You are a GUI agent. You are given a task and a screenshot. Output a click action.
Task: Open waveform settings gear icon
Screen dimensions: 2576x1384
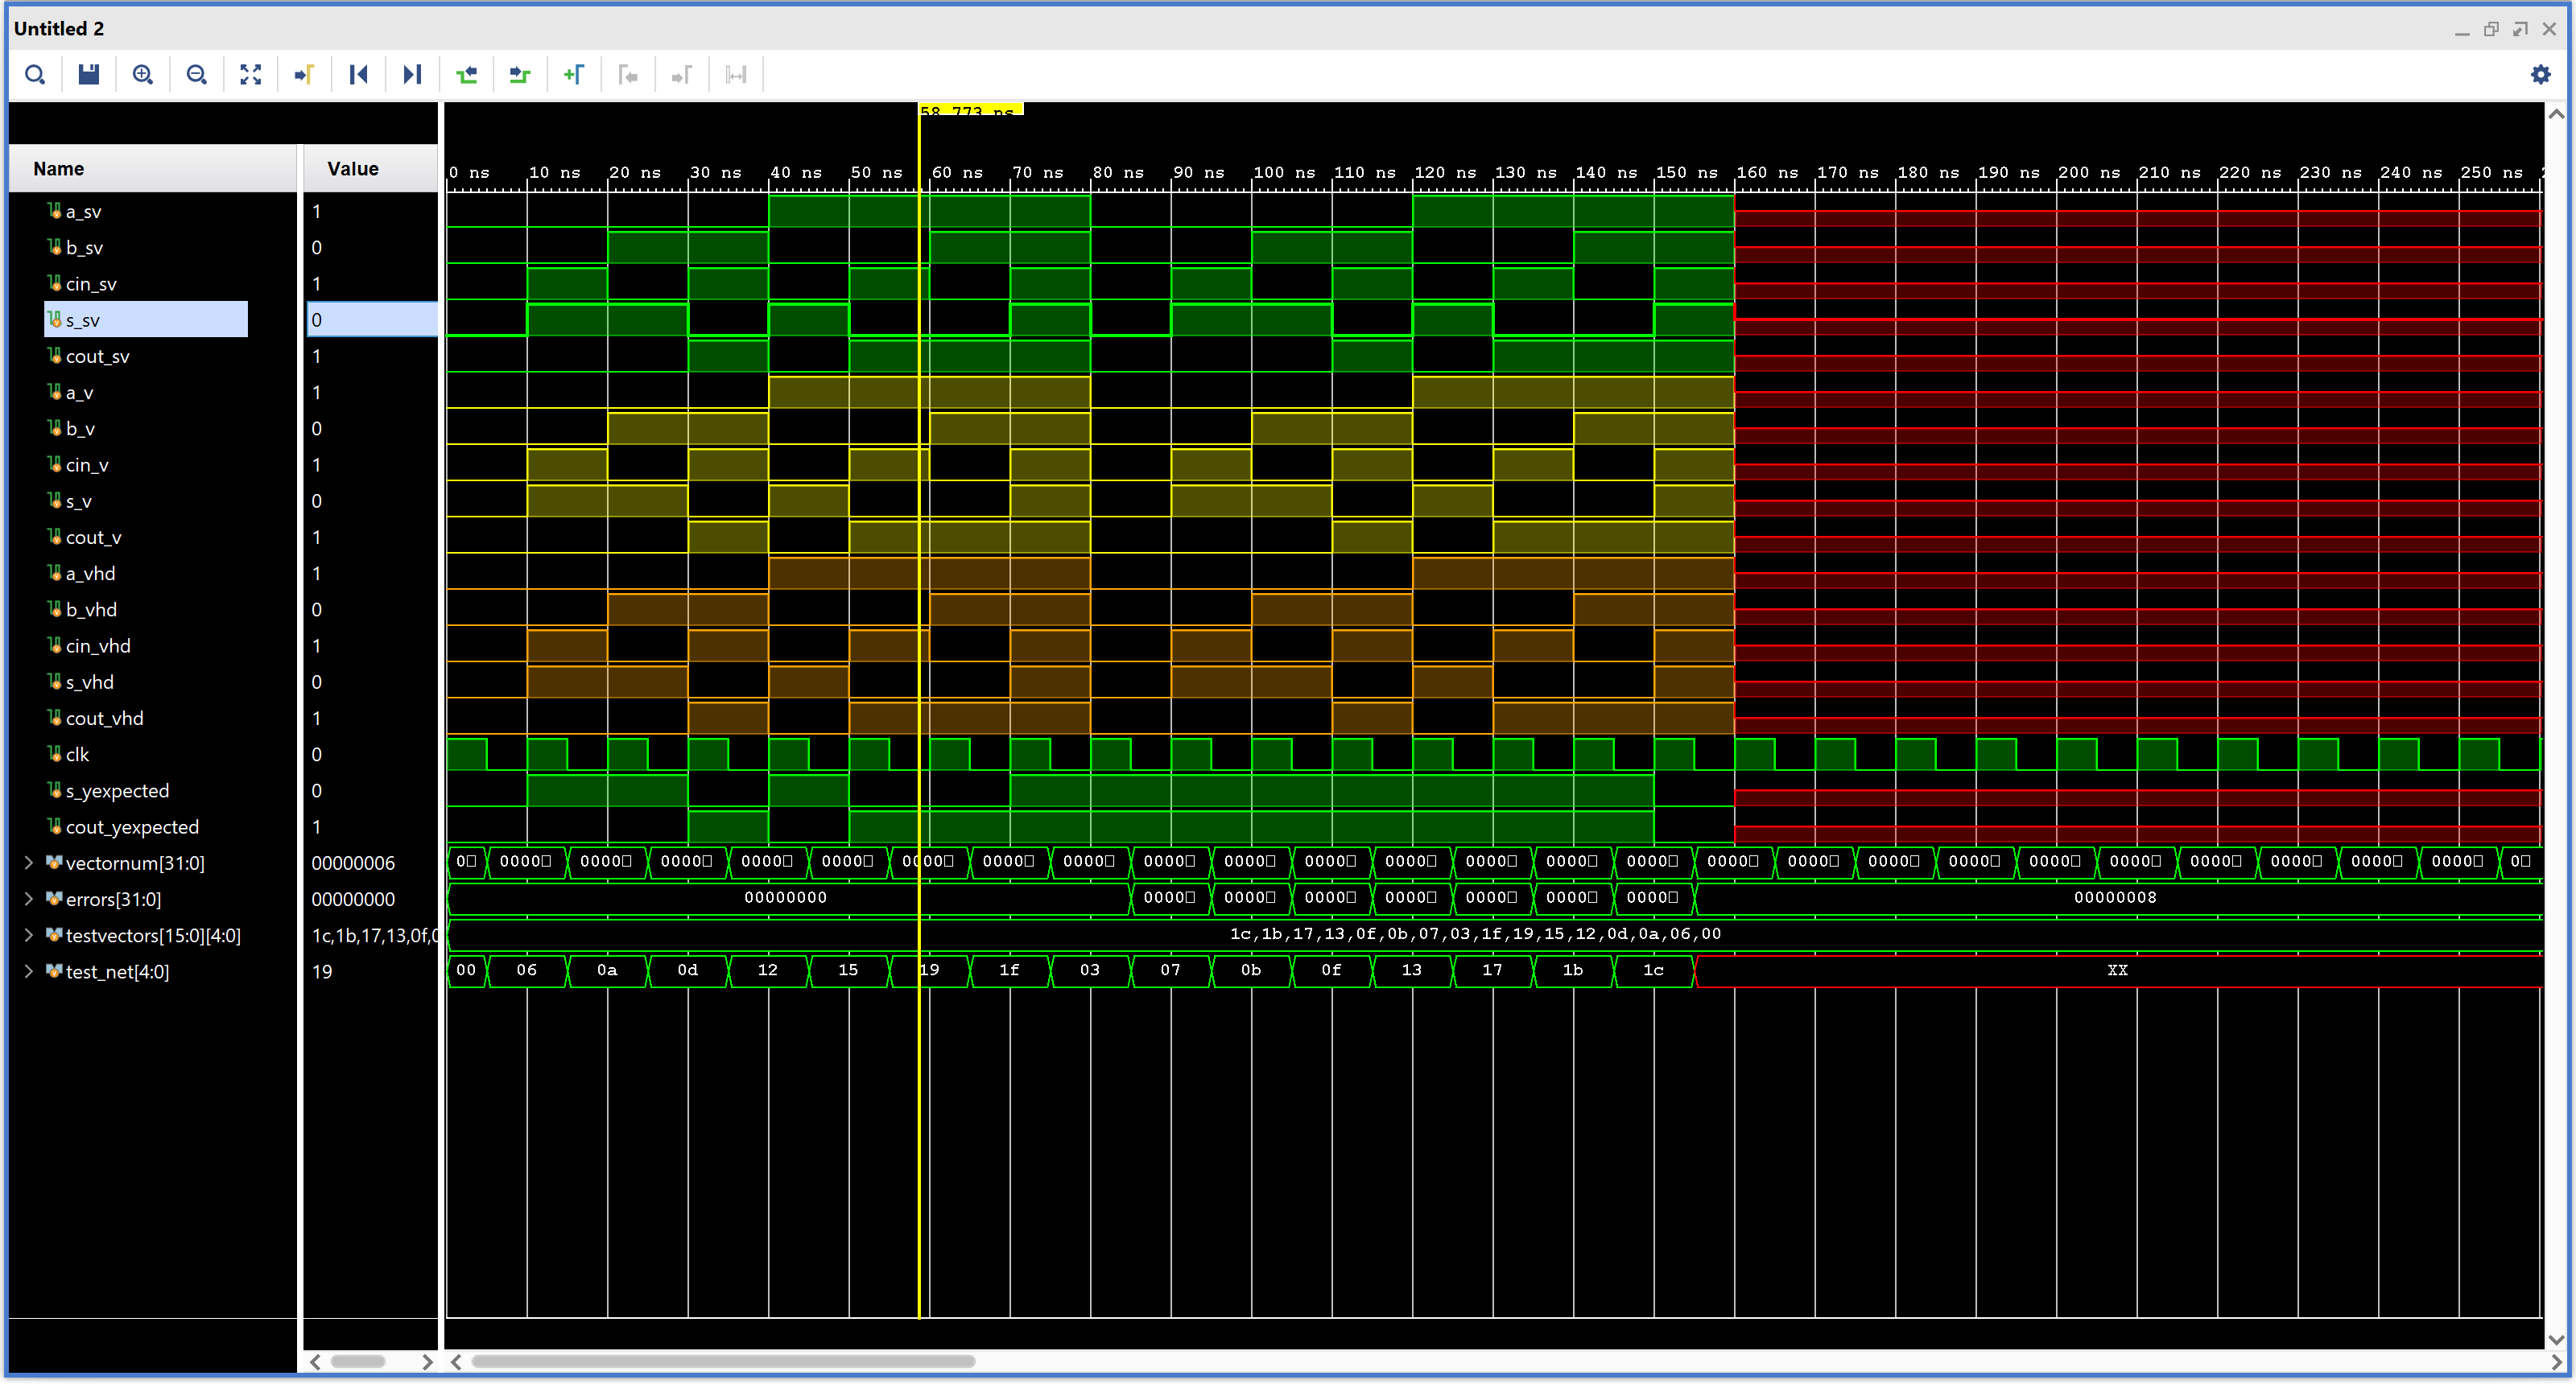[2540, 75]
